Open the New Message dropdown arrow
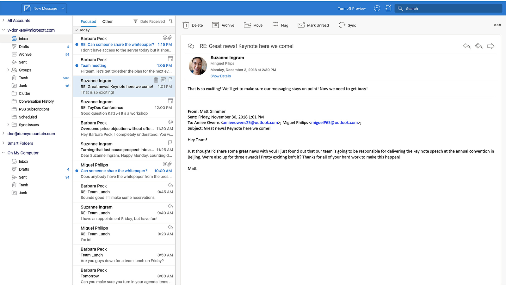 [x=63, y=9]
